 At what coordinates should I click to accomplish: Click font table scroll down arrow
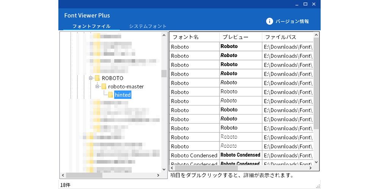(x=316, y=163)
